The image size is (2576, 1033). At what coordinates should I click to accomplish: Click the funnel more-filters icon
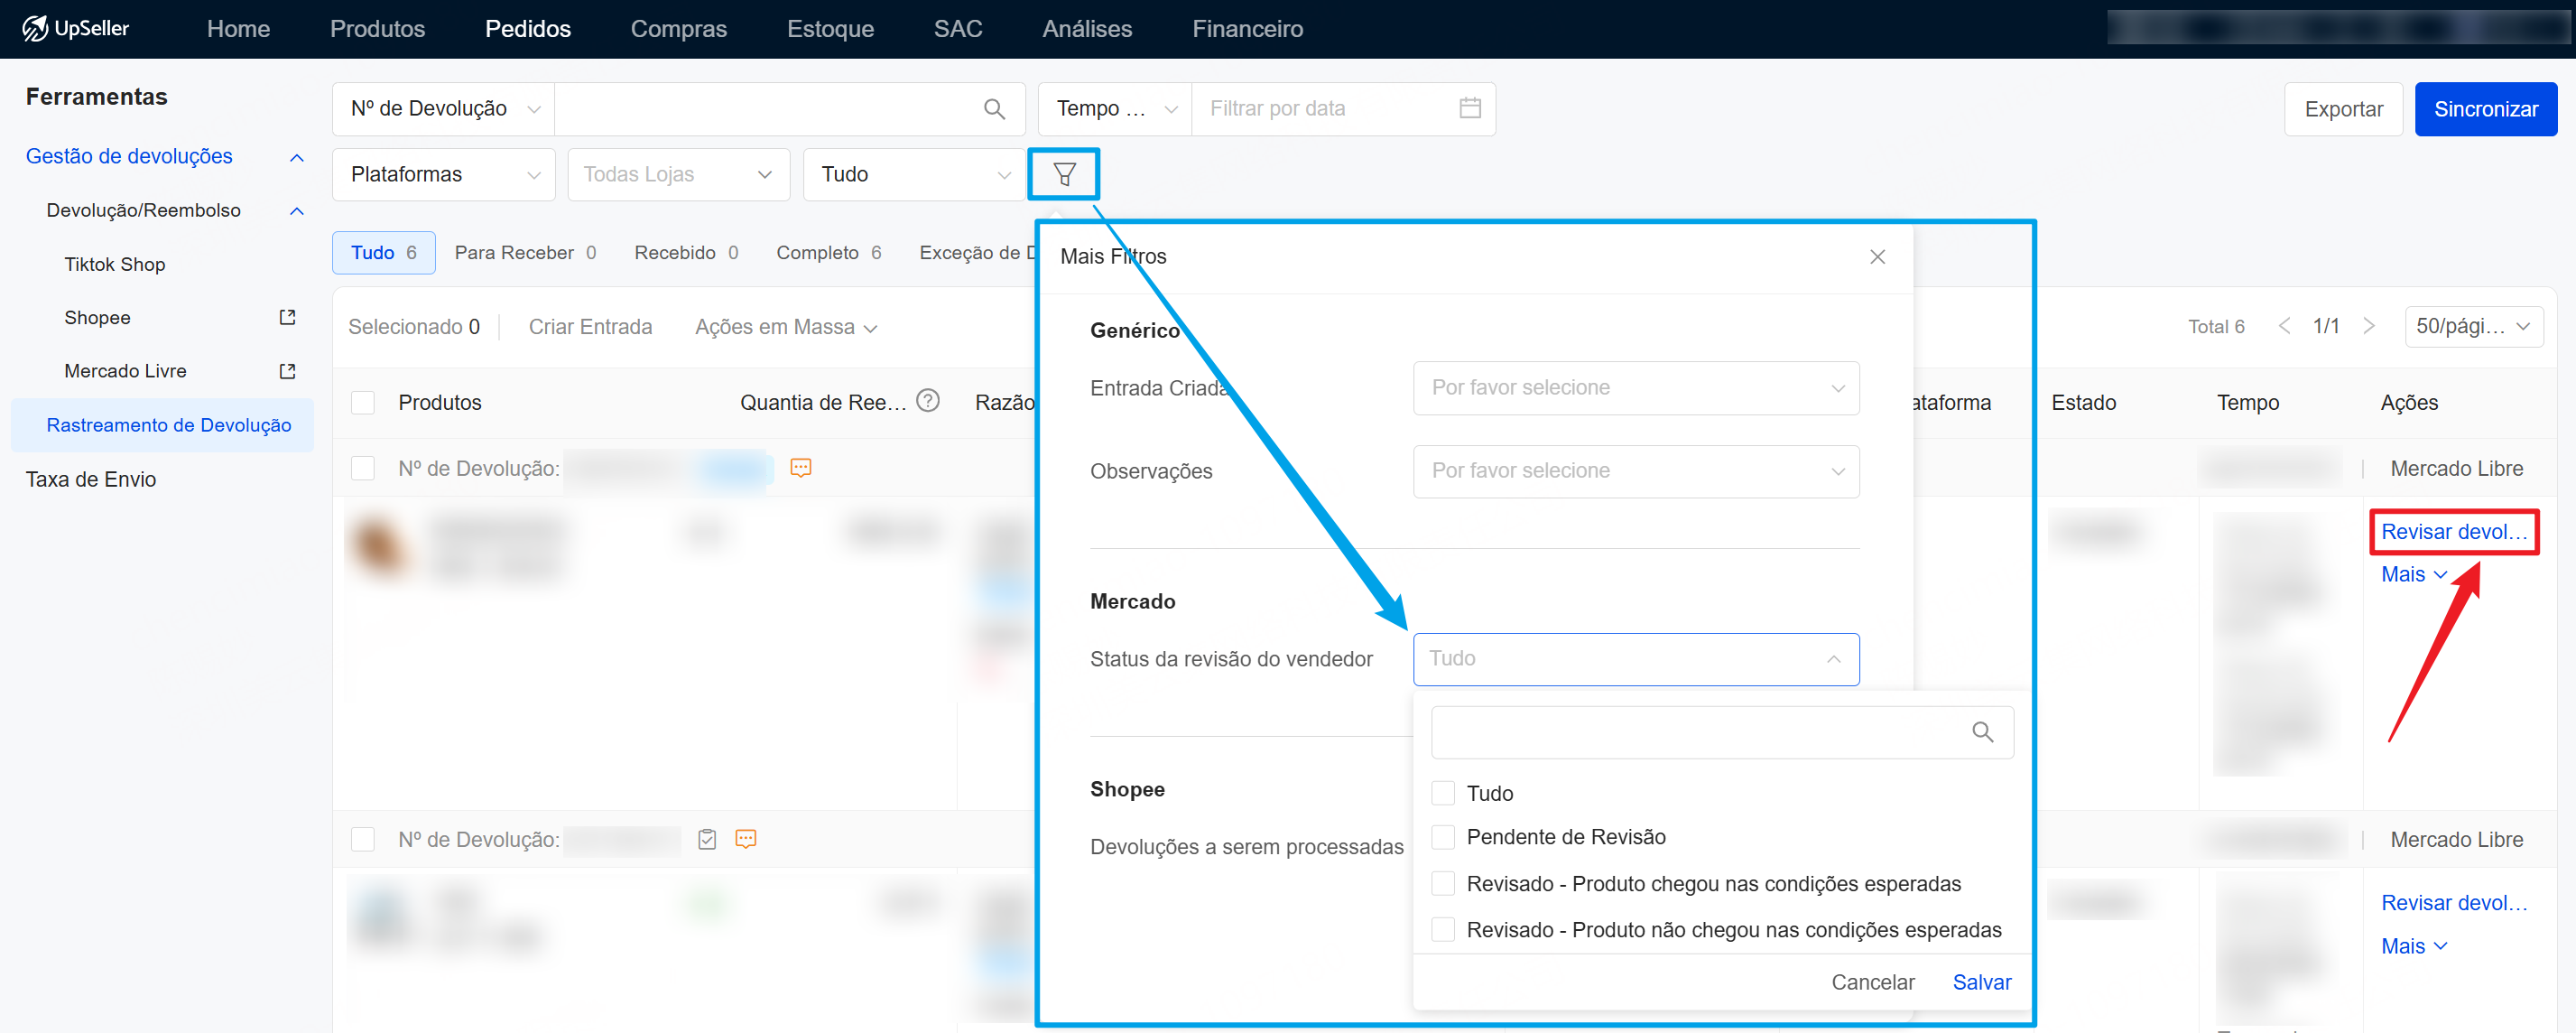point(1064,175)
